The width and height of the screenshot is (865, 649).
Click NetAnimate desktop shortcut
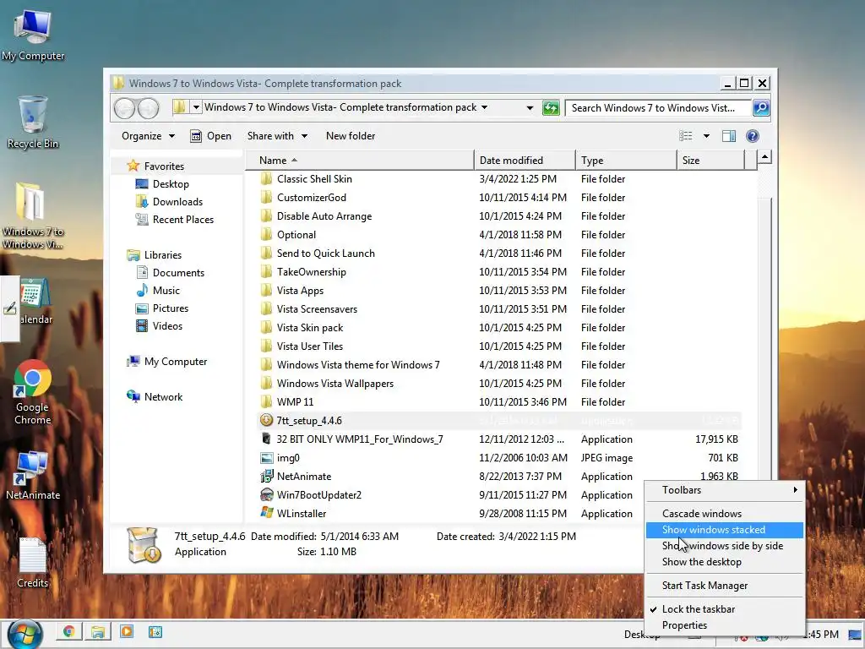point(33,476)
